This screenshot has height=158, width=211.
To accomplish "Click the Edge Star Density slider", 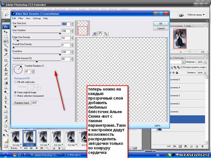I will [x=36, y=40].
